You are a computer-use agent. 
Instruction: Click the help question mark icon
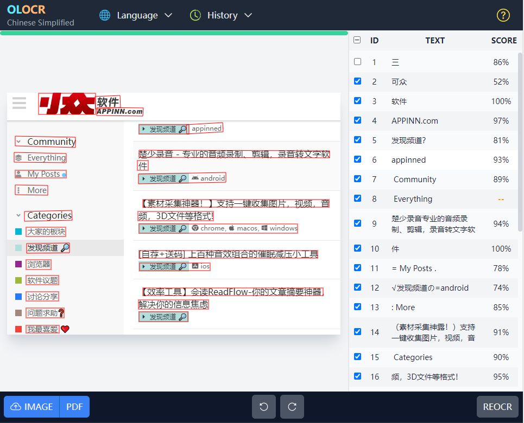503,15
